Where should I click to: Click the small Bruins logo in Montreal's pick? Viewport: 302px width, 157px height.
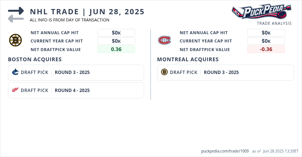164,72
